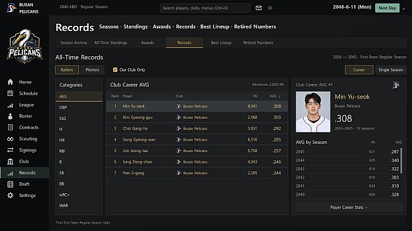Select the RBI category
The height and width of the screenshot is (231, 412).
(79, 151)
